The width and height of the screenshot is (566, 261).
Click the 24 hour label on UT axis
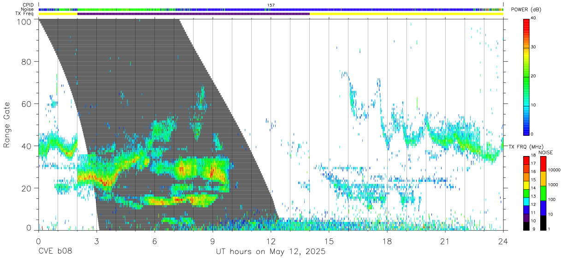503,240
